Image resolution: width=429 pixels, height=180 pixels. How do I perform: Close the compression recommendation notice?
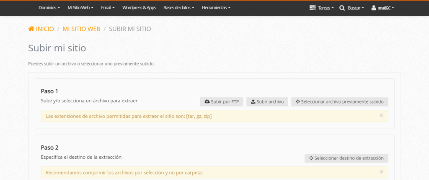click(x=381, y=172)
